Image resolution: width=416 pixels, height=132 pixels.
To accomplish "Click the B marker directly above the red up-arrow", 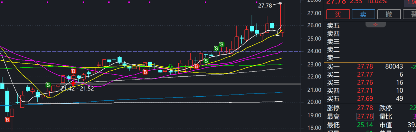I will pyautogui.click(x=73, y=71).
